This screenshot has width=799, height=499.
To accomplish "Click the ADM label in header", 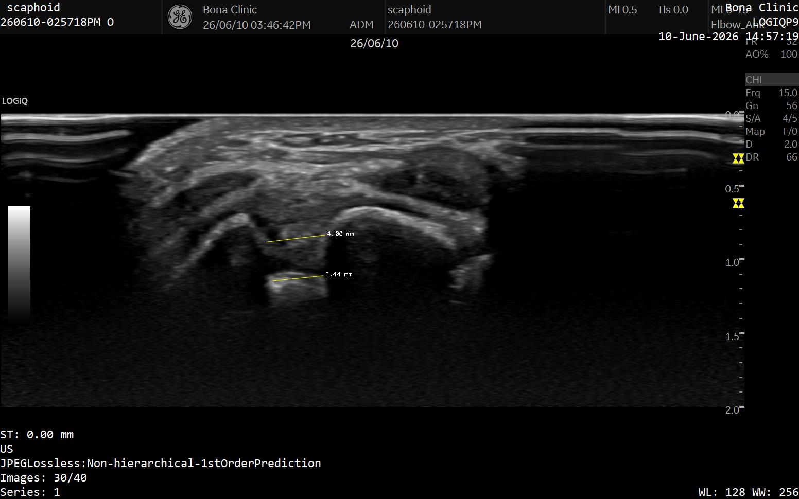I will click(361, 25).
